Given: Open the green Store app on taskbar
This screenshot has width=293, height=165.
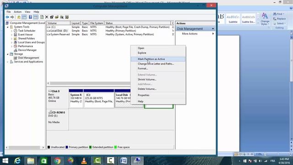Looking at the screenshot, I should [x=44, y=161].
